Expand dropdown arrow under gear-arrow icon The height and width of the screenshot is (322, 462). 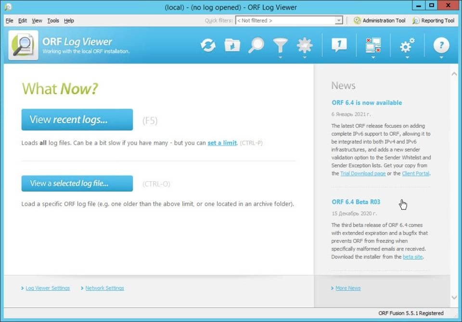point(304,57)
